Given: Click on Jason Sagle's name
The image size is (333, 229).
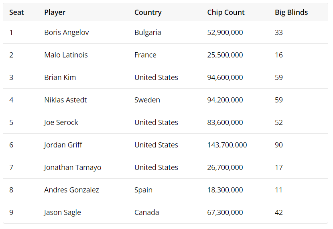Looking at the screenshot, I should click(63, 213).
